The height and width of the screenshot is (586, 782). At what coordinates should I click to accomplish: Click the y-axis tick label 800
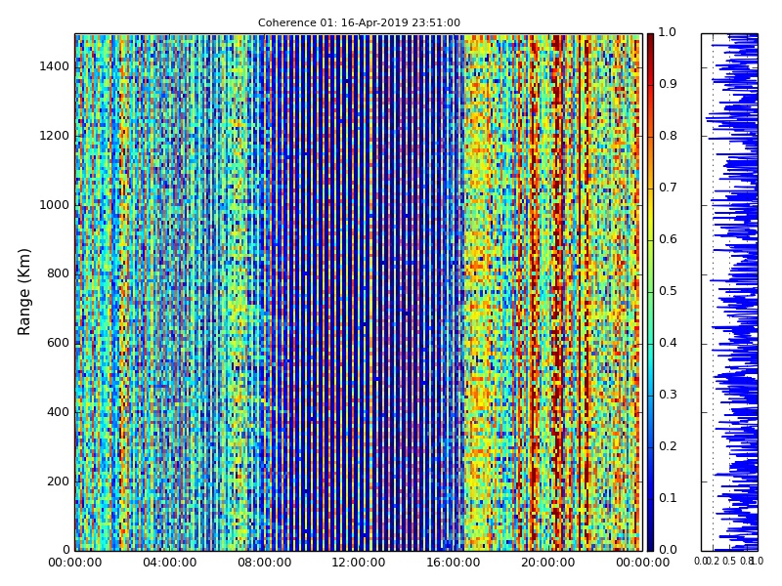pyautogui.click(x=58, y=274)
